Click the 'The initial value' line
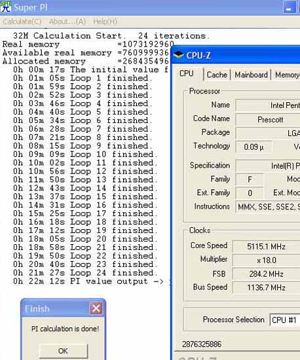The width and height of the screenshot is (300, 360). click(x=91, y=69)
